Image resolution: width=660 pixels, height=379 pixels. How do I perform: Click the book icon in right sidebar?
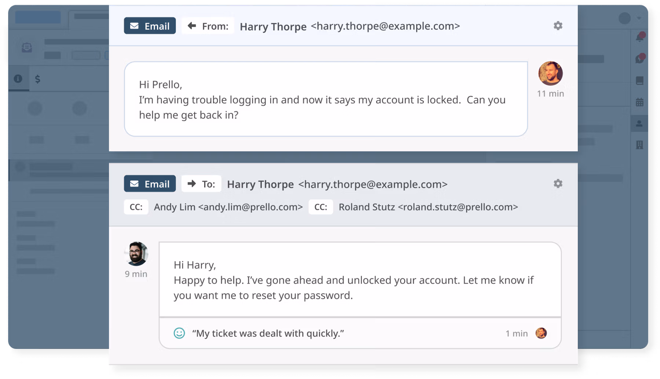point(639,81)
